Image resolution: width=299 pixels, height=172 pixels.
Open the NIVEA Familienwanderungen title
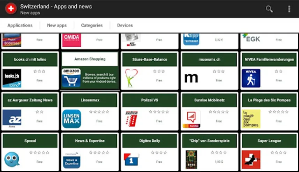coord(269,59)
